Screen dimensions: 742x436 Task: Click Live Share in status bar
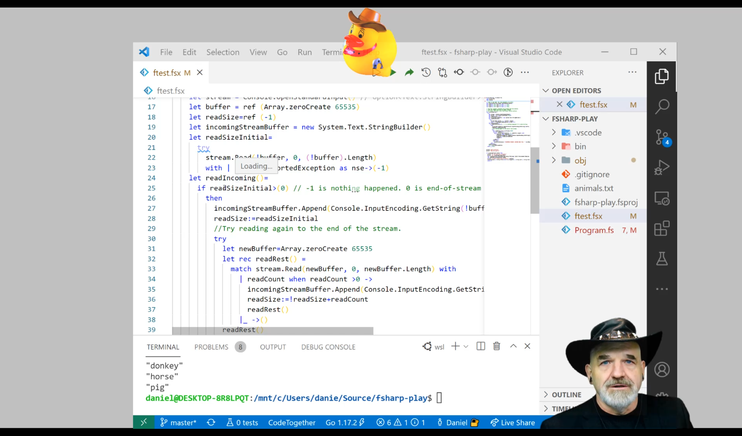point(512,422)
